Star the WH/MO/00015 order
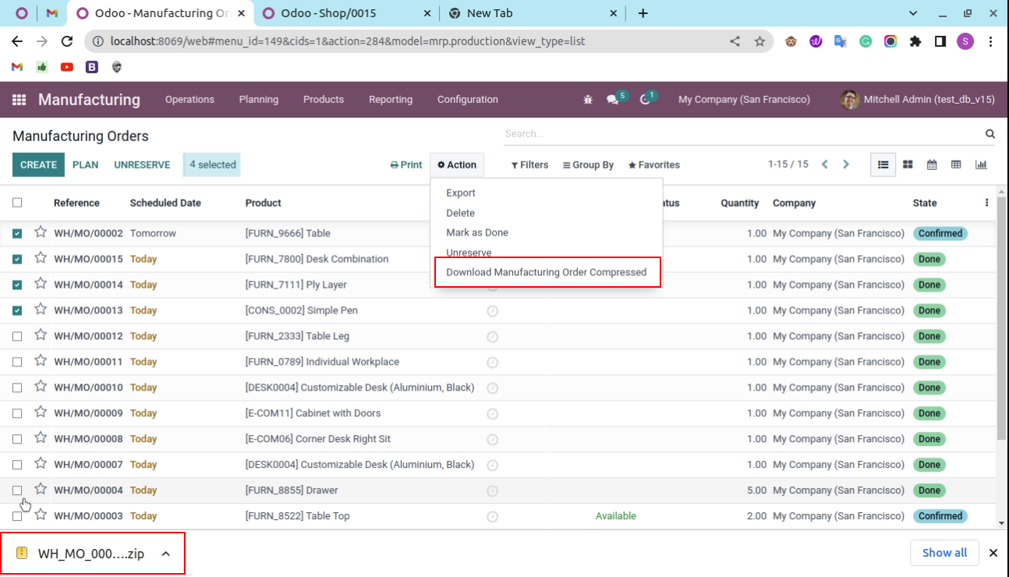1009x577 pixels. [41, 258]
